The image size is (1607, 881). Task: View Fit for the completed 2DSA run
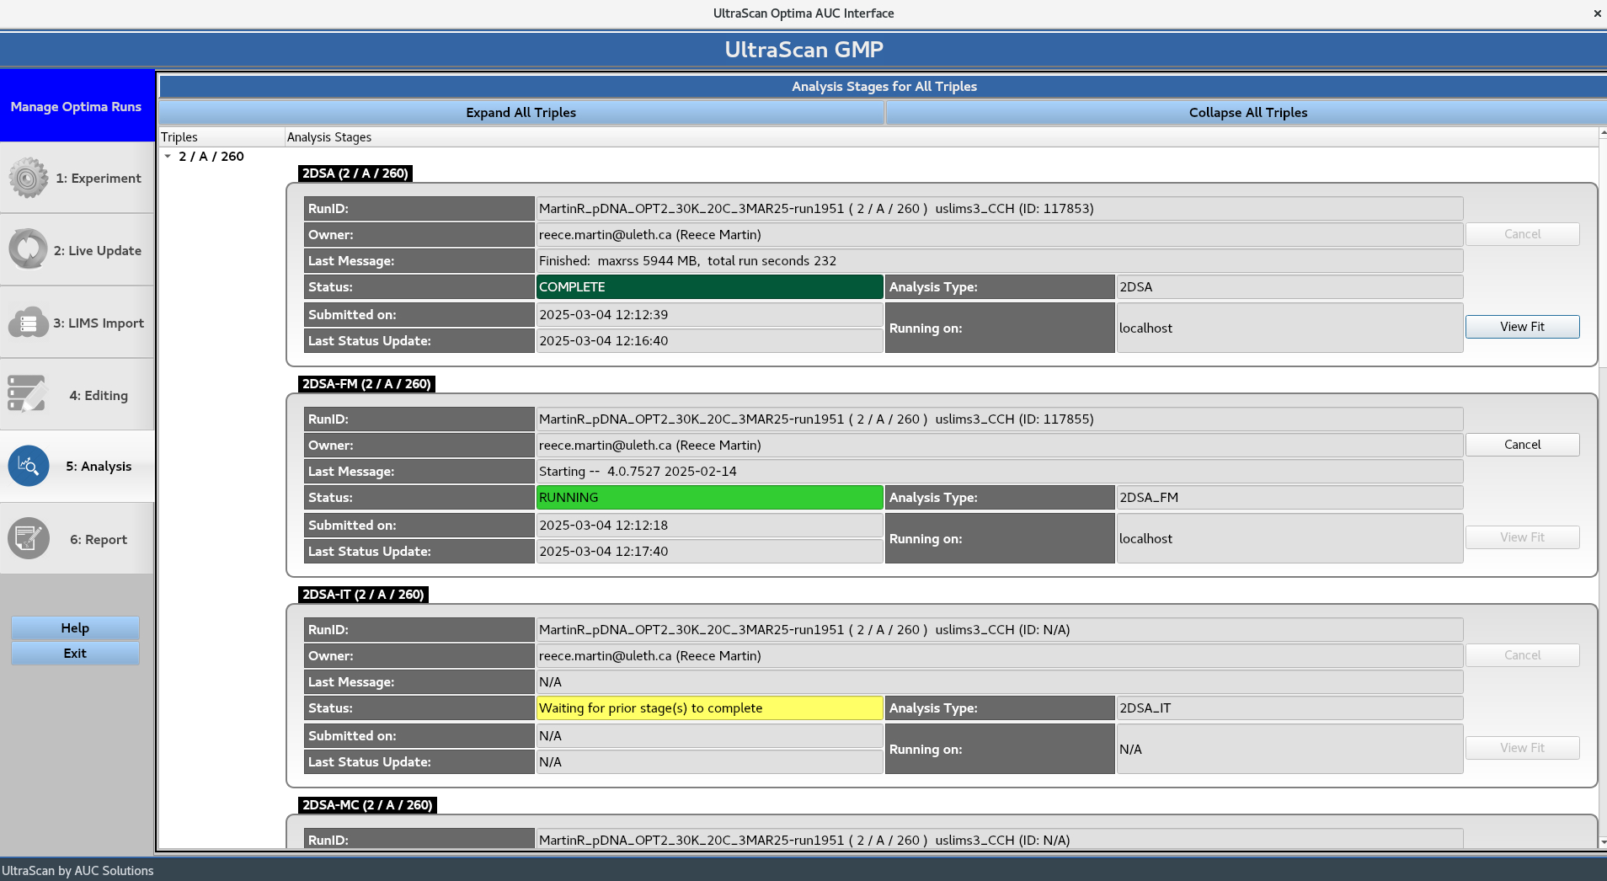(1521, 326)
